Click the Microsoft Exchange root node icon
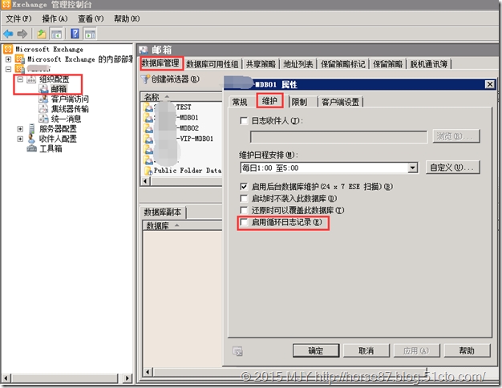Viewport: 502px width, 388px height. (x=8, y=49)
